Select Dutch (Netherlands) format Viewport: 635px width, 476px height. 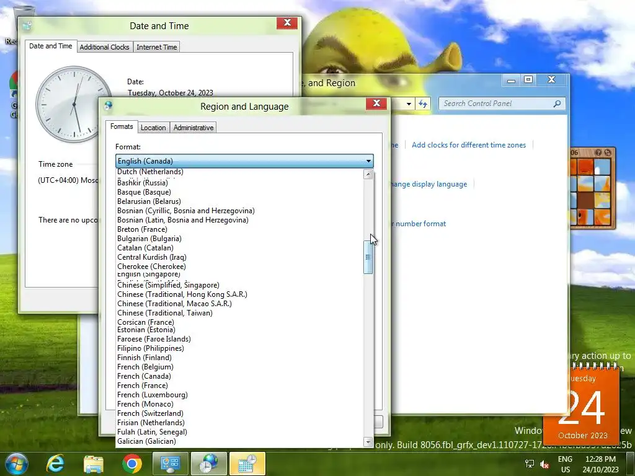point(150,172)
